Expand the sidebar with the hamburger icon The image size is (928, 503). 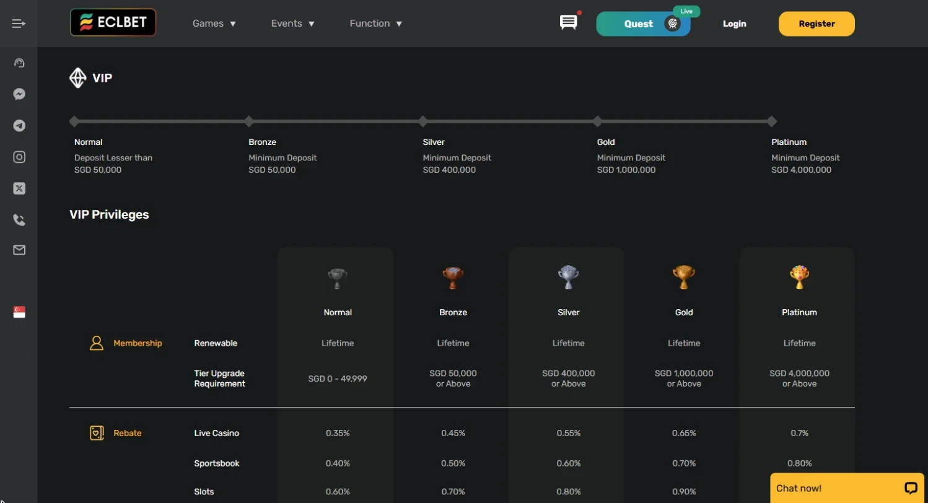pyautogui.click(x=19, y=24)
